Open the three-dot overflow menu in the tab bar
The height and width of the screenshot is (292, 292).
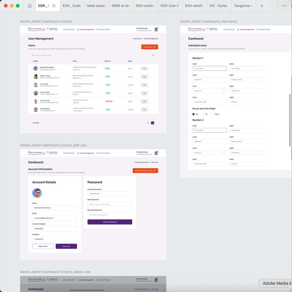coord(285,6)
